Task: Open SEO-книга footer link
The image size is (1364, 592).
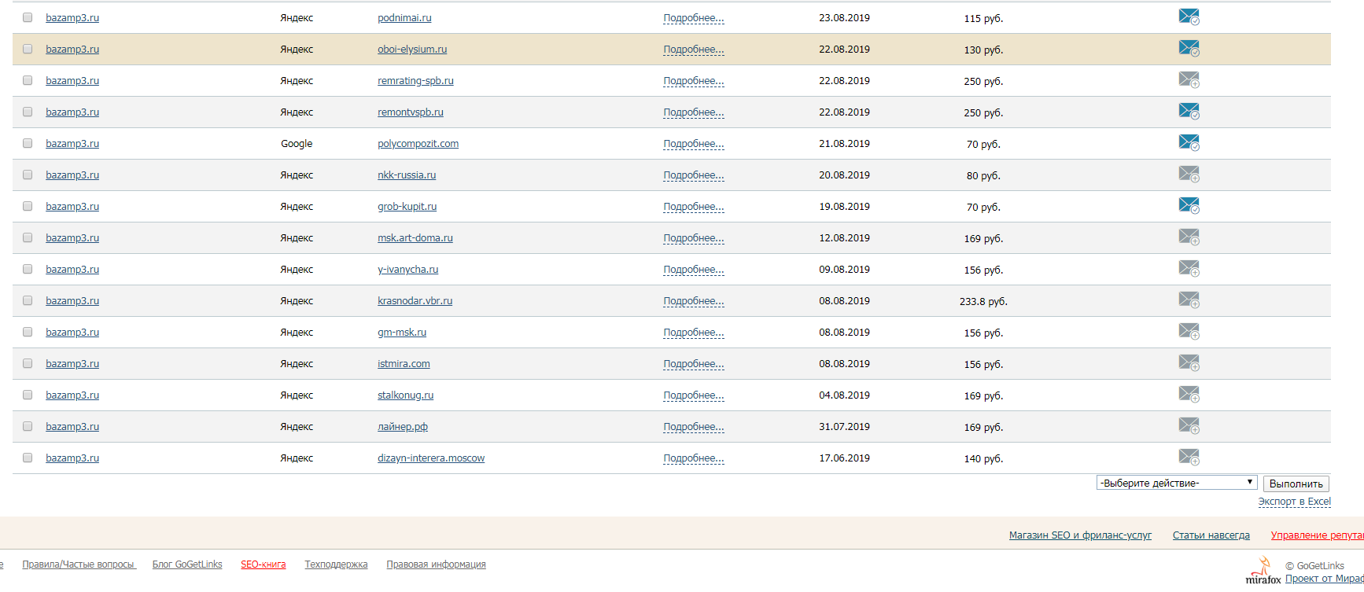Action: [263, 564]
